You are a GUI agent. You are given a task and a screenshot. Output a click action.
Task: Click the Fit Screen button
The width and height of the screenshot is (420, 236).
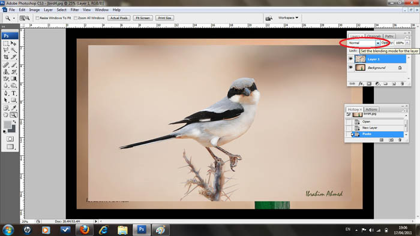point(143,18)
